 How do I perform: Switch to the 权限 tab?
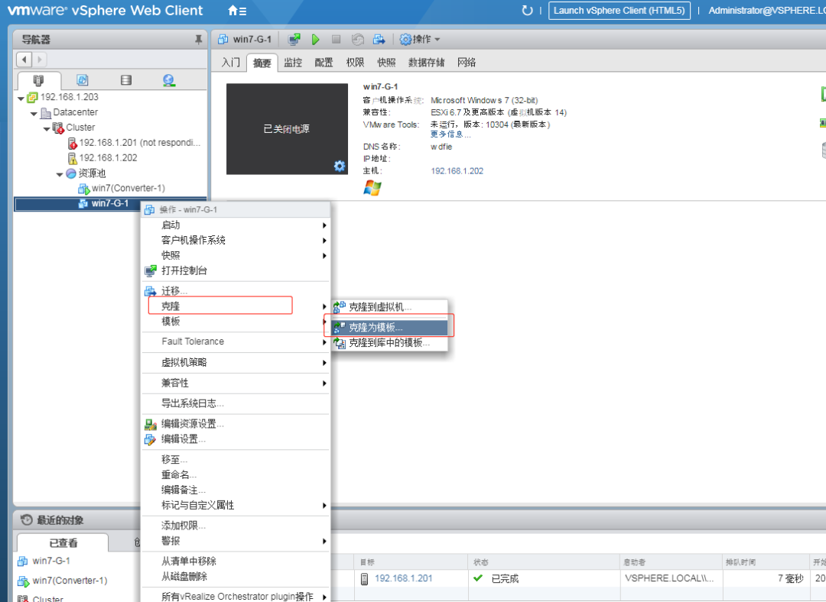coord(355,63)
